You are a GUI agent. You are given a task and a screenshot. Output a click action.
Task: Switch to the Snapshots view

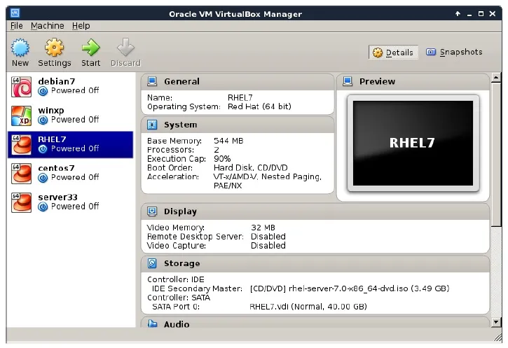454,52
